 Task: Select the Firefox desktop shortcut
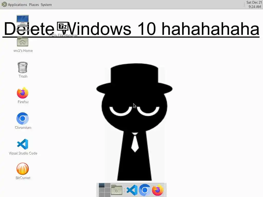point(23,93)
